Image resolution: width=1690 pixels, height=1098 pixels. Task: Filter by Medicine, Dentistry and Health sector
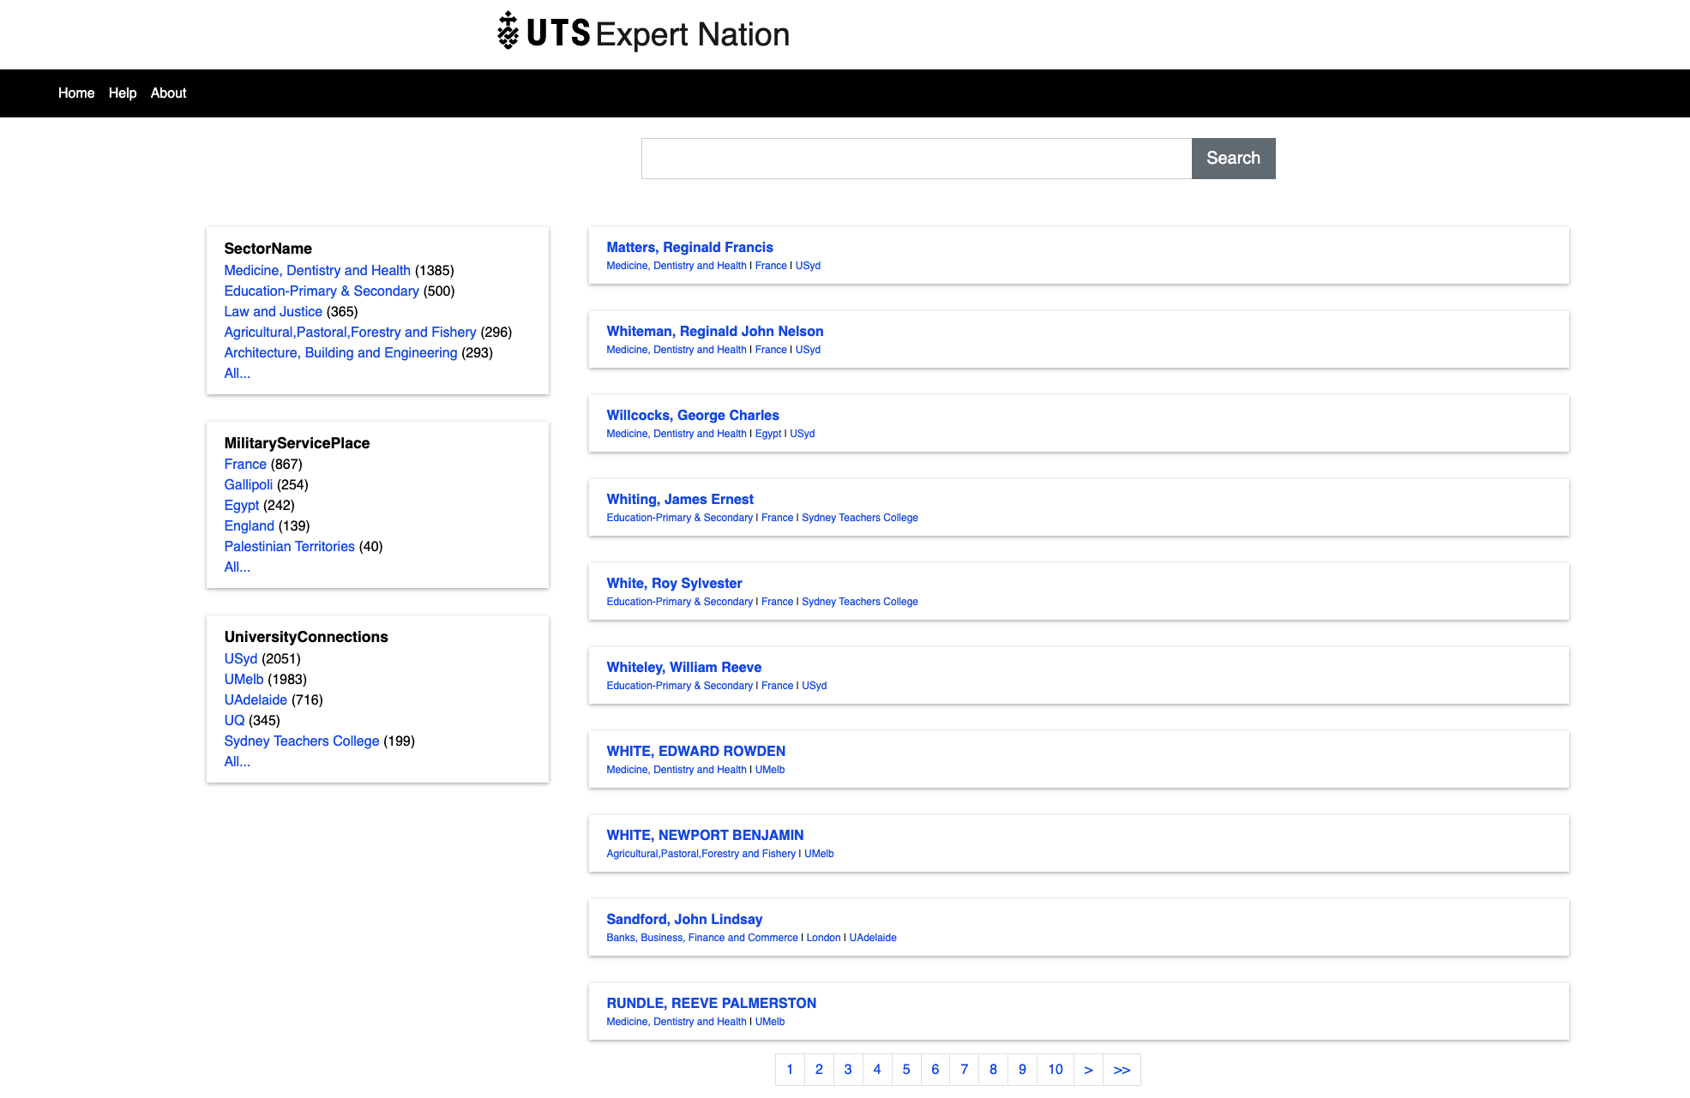(x=317, y=270)
